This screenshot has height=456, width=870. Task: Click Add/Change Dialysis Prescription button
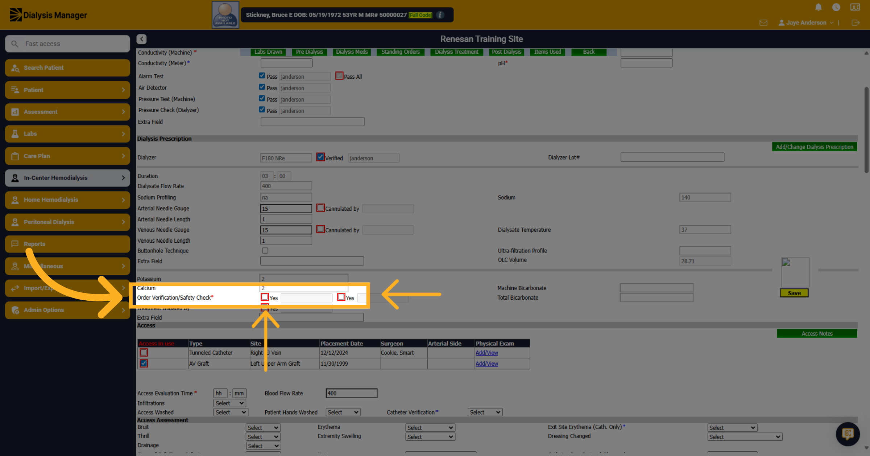pyautogui.click(x=815, y=147)
